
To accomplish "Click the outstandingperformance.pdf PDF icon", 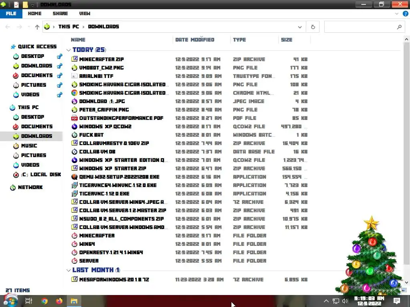I will (x=74, y=118).
